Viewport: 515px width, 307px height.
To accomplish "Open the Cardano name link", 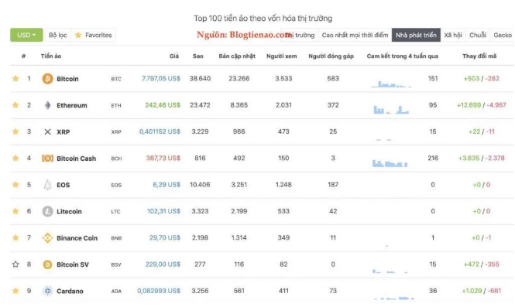I will 70,292.
